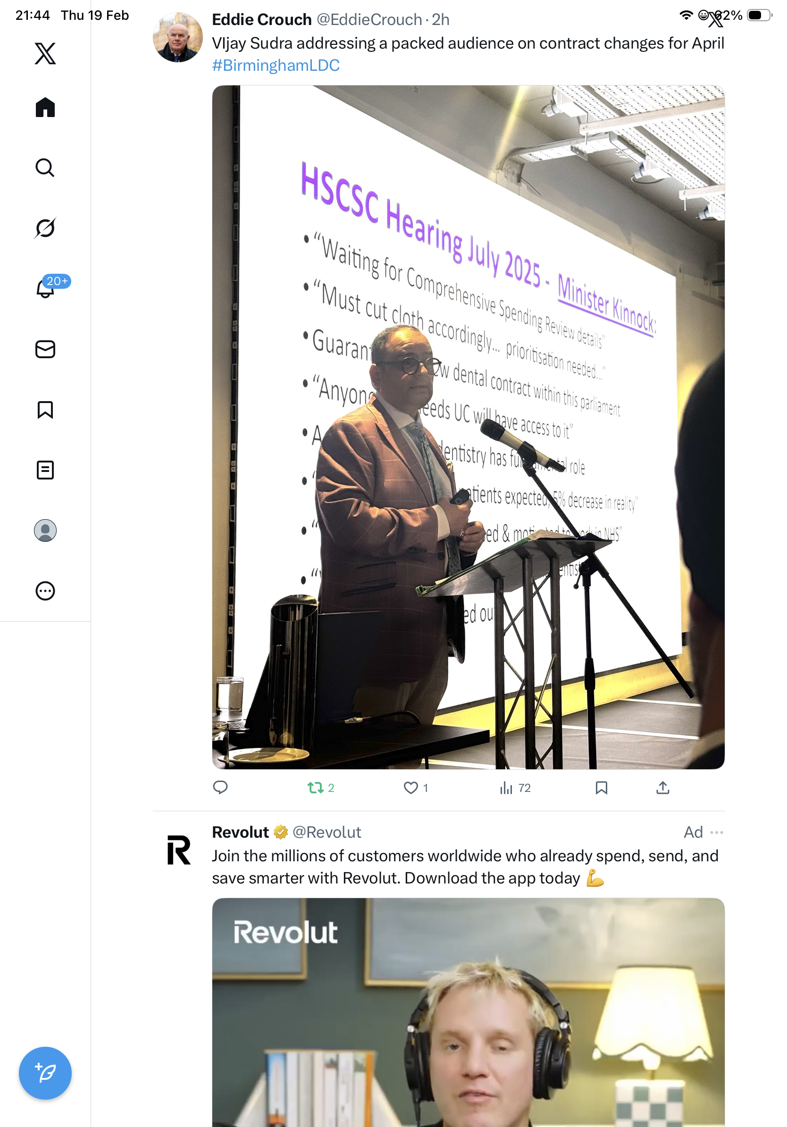Toggle like on Eddie Crouch's post

pyautogui.click(x=416, y=787)
